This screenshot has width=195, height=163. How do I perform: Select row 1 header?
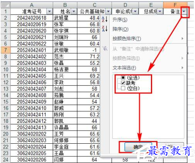pyautogui.click(x=6, y=12)
